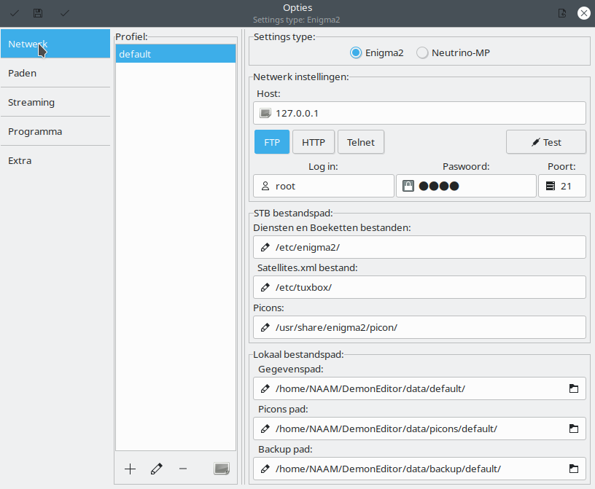Click the document icon next to close button
This screenshot has height=489, width=595.
click(561, 13)
